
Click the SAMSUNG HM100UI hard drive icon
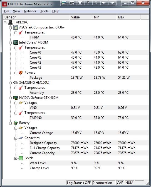[x=16, y=83]
